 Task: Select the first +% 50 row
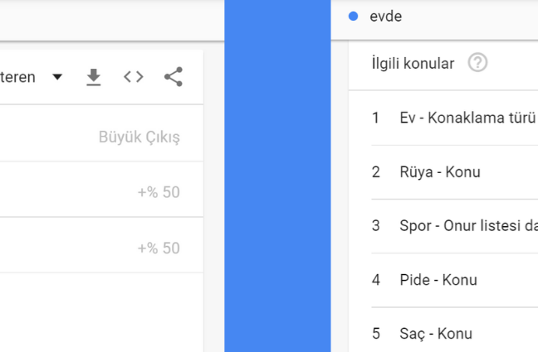(x=101, y=190)
